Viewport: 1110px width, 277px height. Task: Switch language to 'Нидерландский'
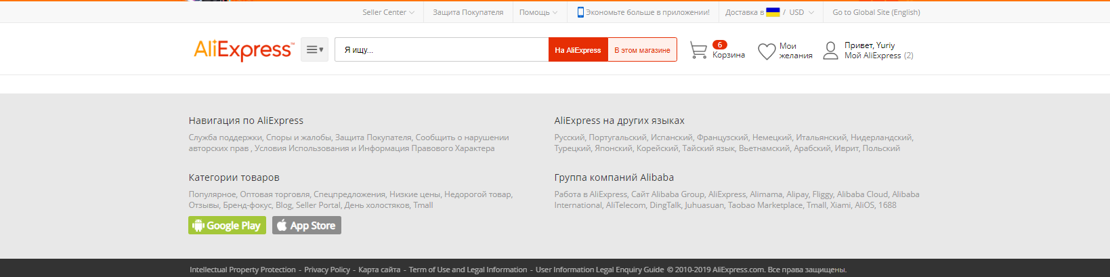pyautogui.click(x=881, y=137)
